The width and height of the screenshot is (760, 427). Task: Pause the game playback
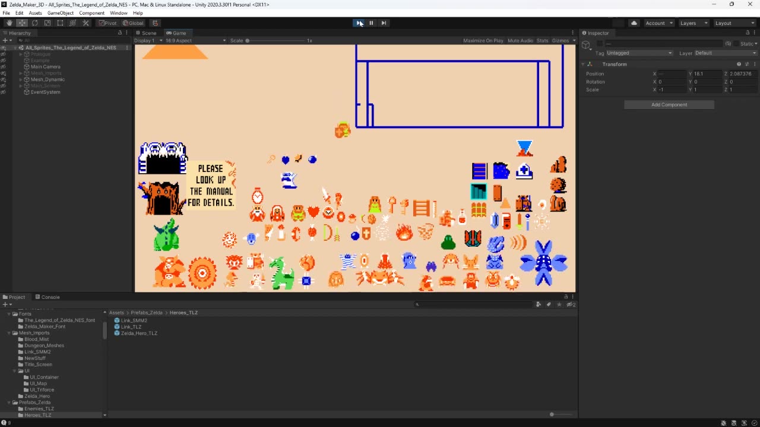(x=371, y=23)
